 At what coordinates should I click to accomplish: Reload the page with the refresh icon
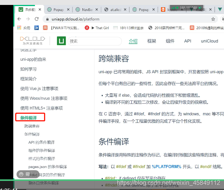point(37,19)
